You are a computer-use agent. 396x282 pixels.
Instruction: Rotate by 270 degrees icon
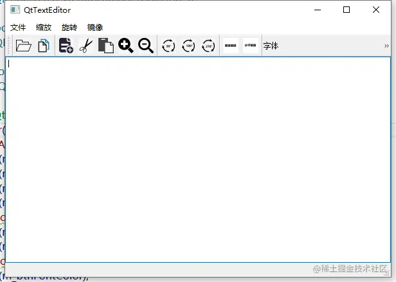tap(208, 46)
